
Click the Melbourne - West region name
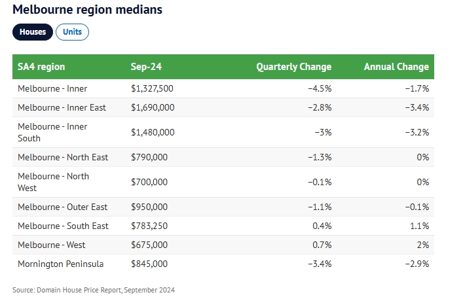pos(52,245)
